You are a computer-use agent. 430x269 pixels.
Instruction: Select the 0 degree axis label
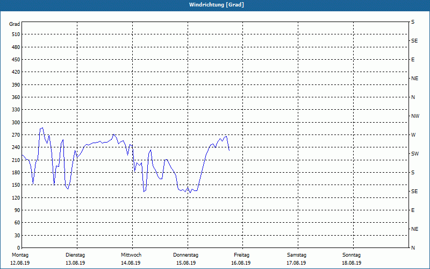[18, 247]
